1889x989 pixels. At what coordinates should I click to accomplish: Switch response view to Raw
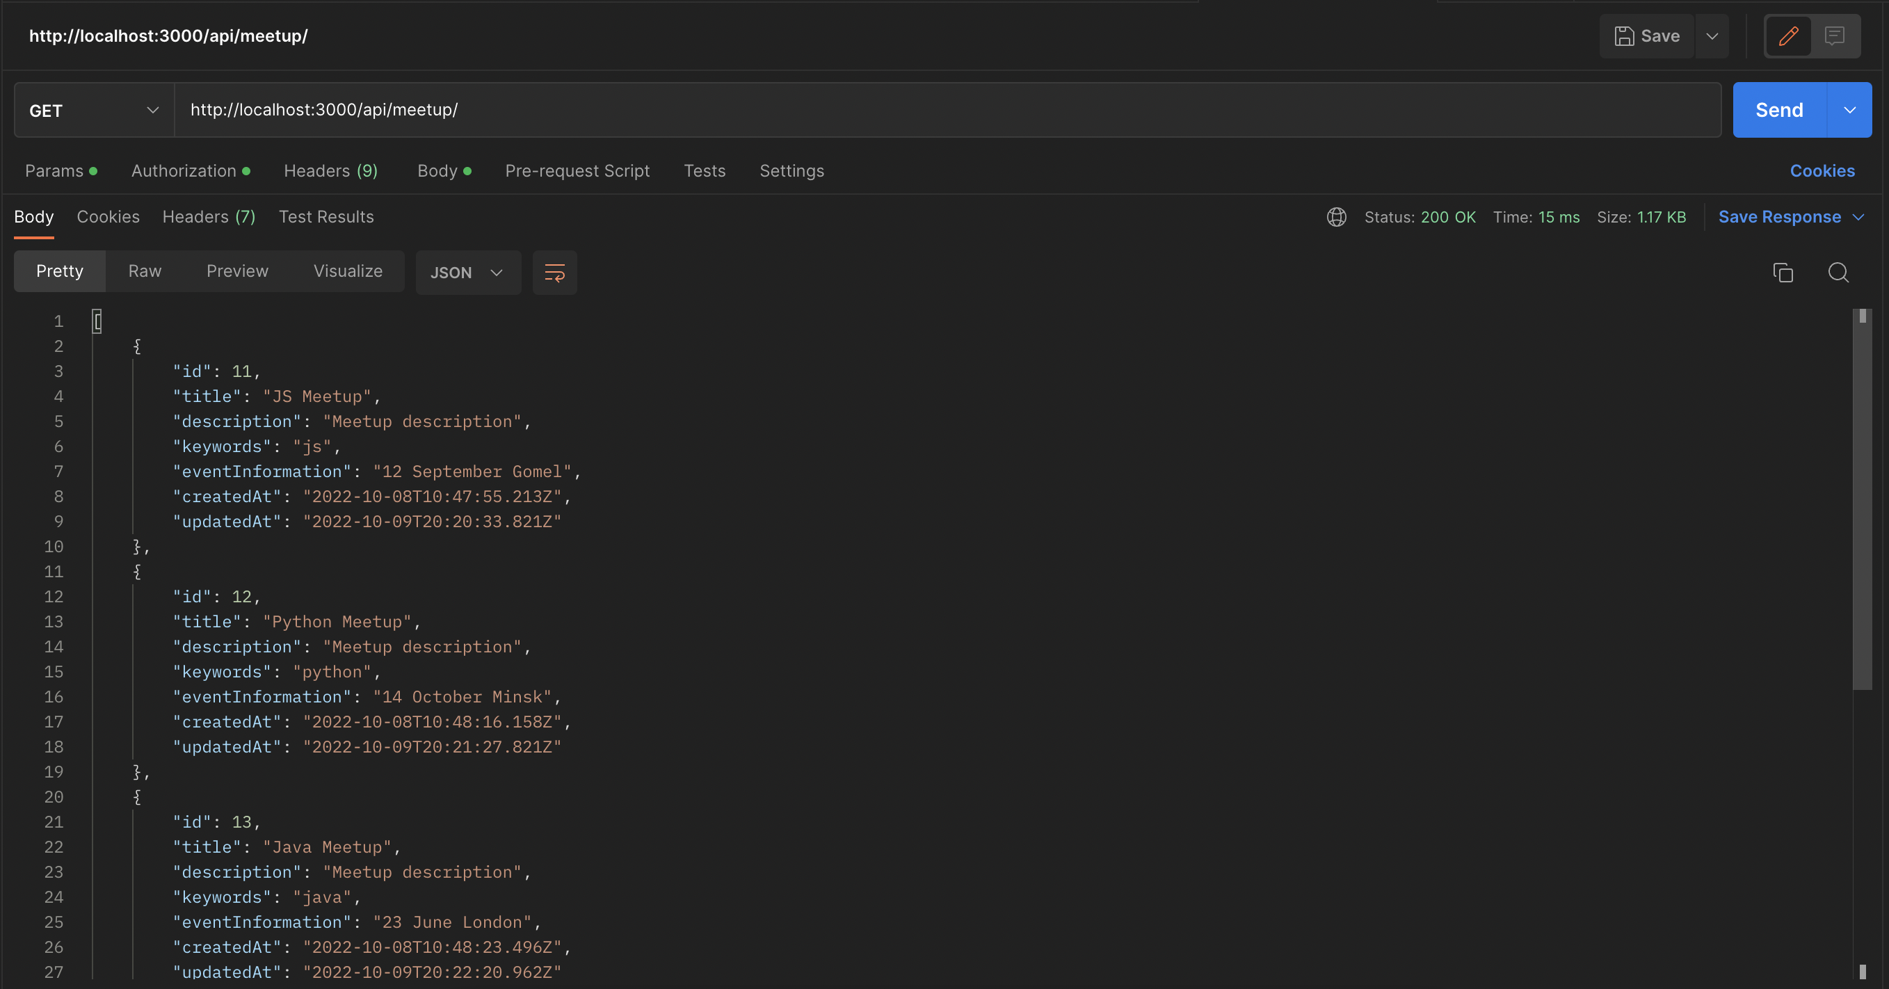pyautogui.click(x=145, y=271)
